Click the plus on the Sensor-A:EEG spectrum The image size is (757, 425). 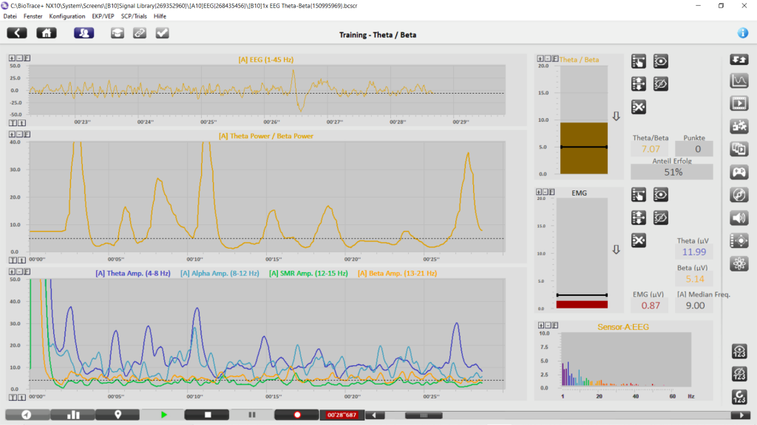540,325
